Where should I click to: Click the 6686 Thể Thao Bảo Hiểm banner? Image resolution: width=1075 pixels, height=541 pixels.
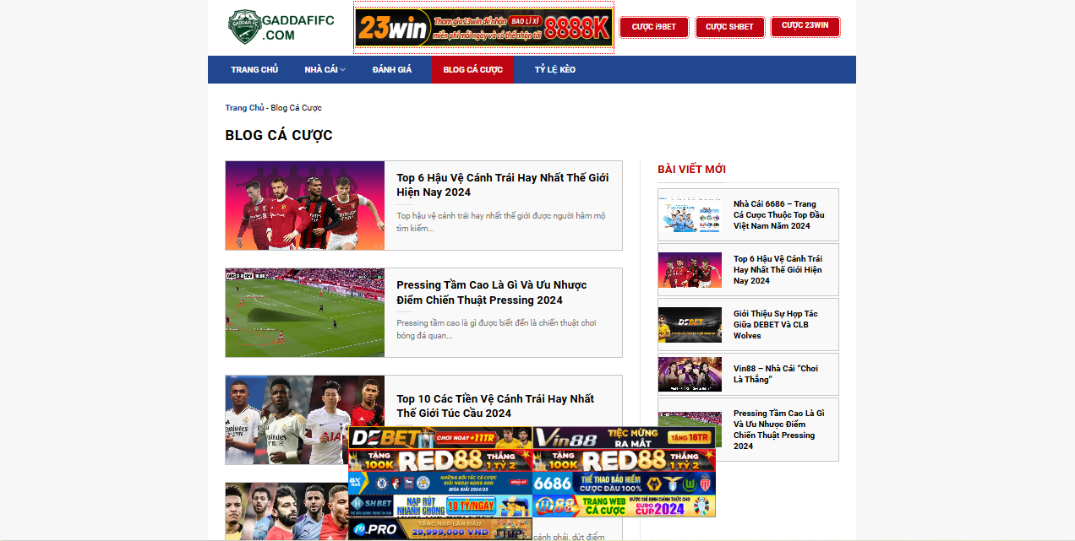[624, 483]
